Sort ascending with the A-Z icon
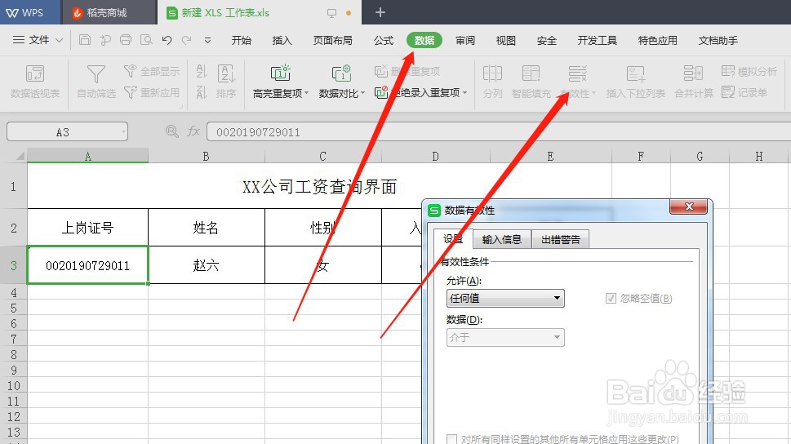The image size is (791, 444). pos(202,71)
